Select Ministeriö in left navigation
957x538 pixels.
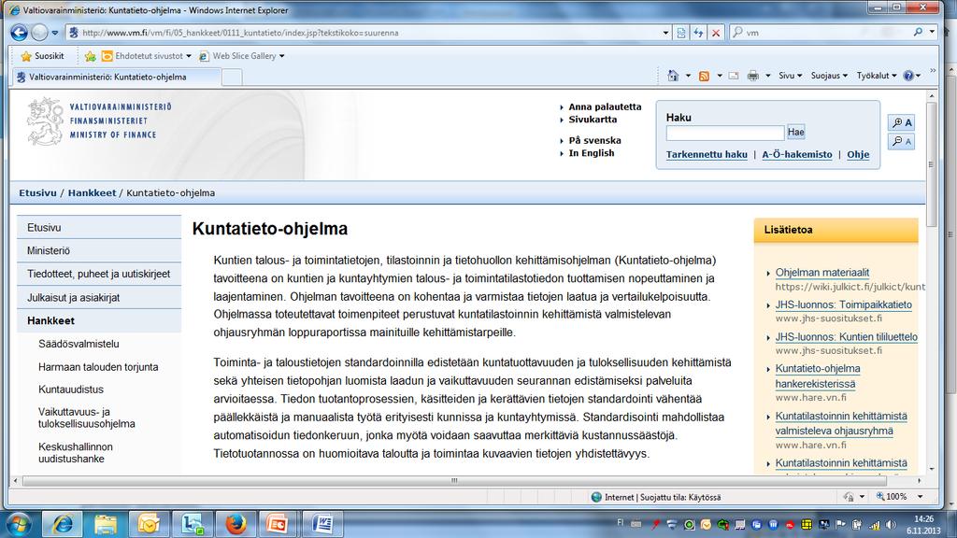coord(99,250)
